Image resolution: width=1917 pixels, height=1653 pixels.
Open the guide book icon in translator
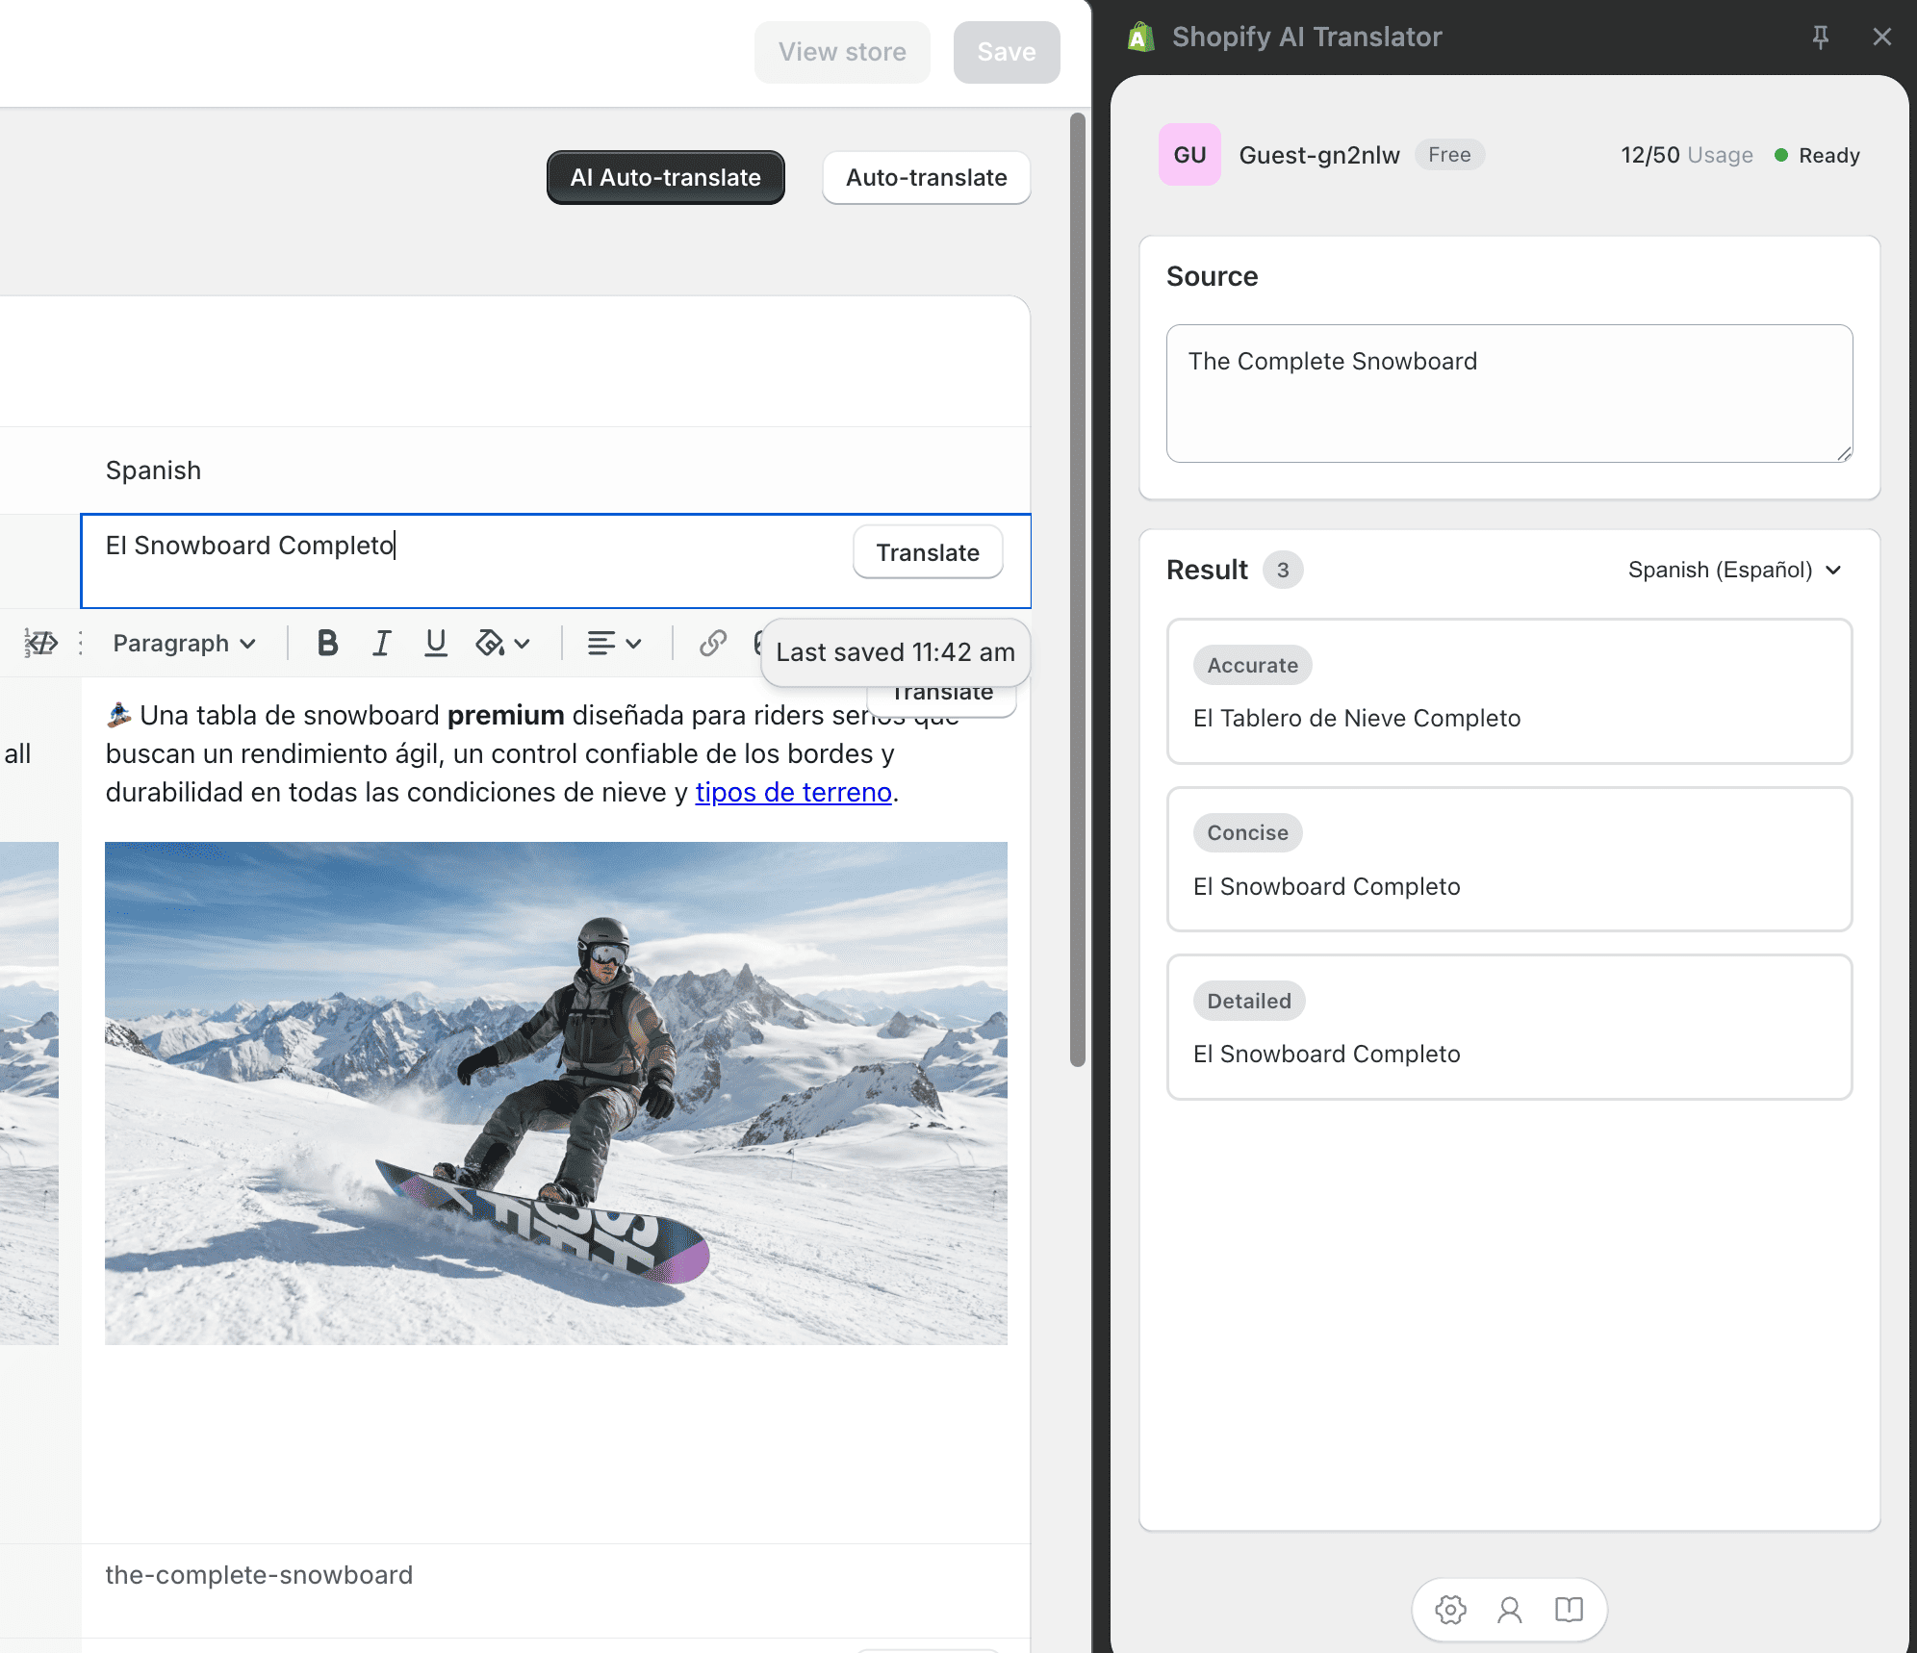pos(1569,1610)
